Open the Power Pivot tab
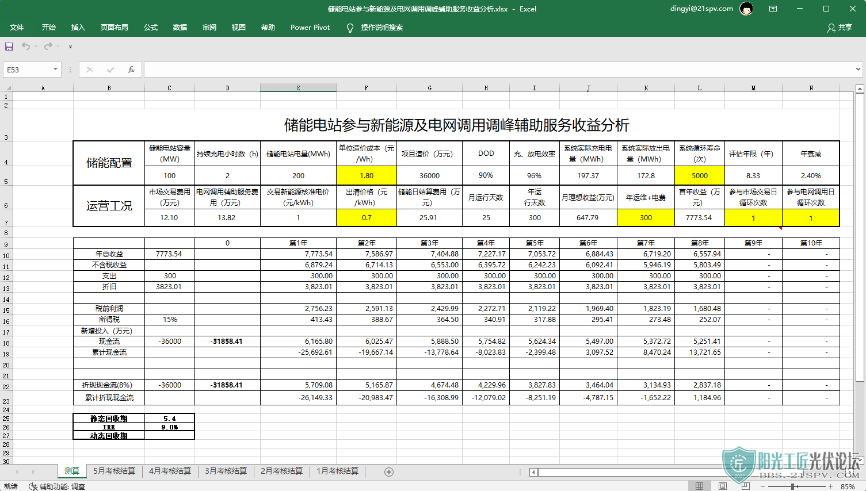The height and width of the screenshot is (491, 866). point(310,28)
